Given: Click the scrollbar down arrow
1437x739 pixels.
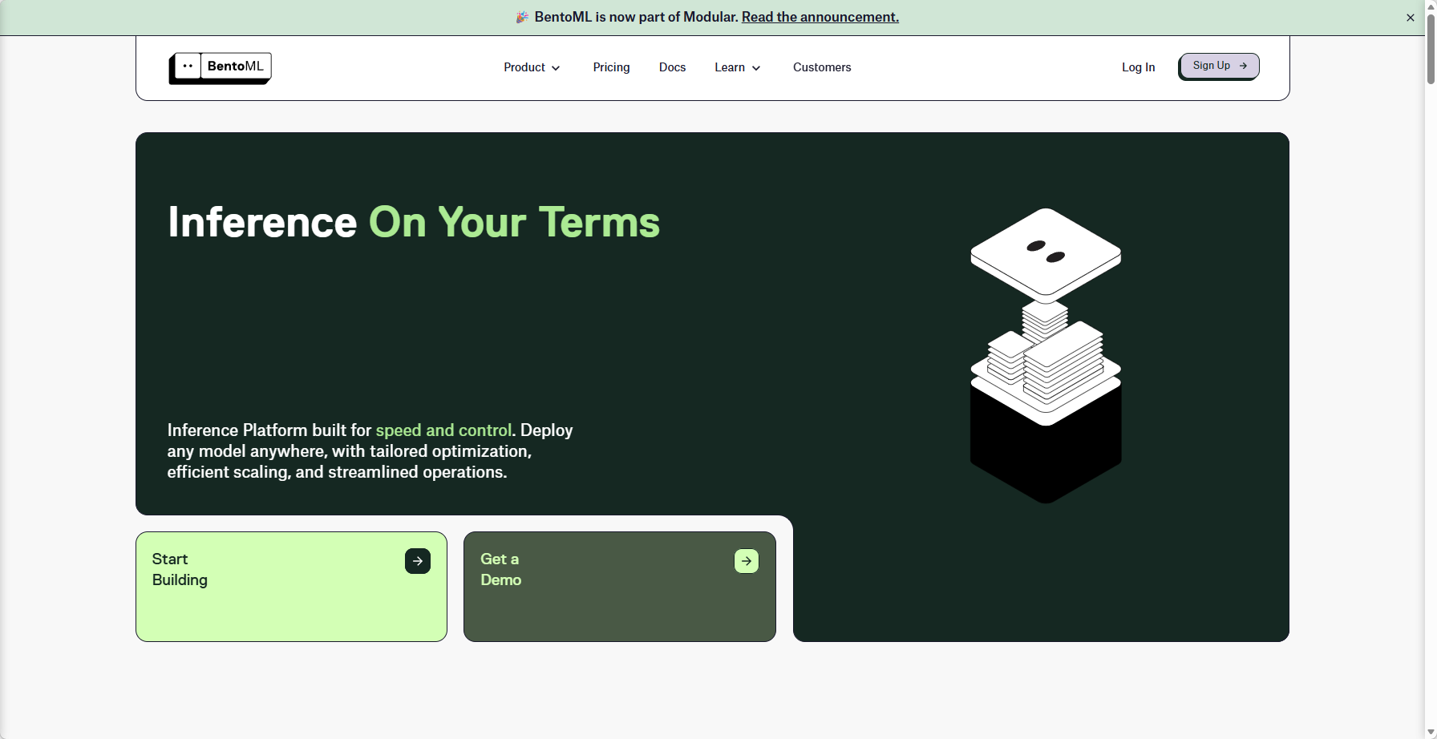Looking at the screenshot, I should 1431,733.
